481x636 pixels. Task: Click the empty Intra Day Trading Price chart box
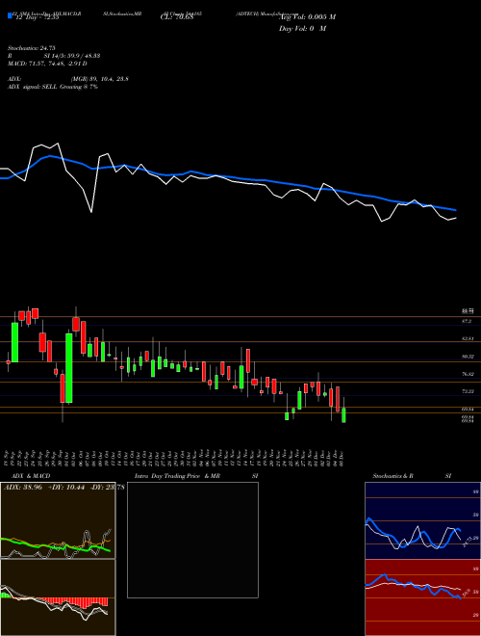click(x=192, y=540)
